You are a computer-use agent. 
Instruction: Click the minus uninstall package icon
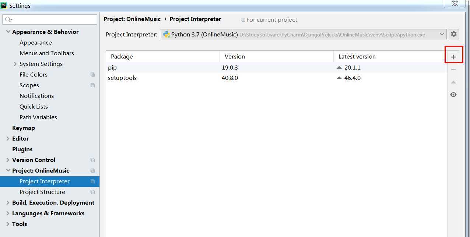click(x=453, y=70)
